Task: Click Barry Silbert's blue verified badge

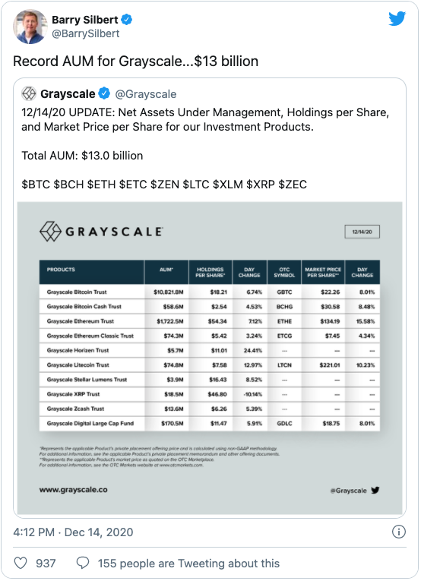Action: tap(127, 19)
